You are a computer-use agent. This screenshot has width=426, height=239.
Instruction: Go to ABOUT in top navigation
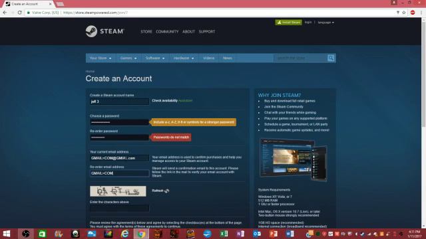188,32
